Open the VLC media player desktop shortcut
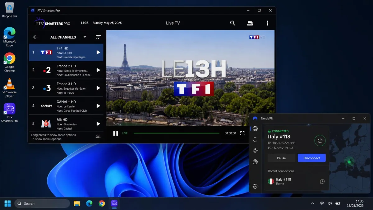The width and height of the screenshot is (373, 210). click(x=10, y=88)
